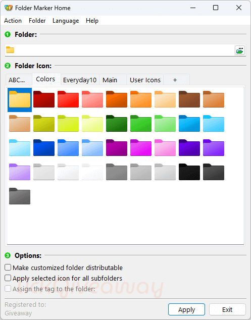Choose the dark red folder icon
This screenshot has width=251, height=320.
click(x=44, y=99)
